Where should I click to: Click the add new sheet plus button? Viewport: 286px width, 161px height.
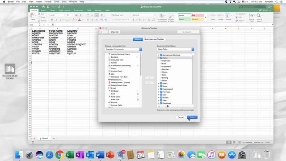coord(54,139)
